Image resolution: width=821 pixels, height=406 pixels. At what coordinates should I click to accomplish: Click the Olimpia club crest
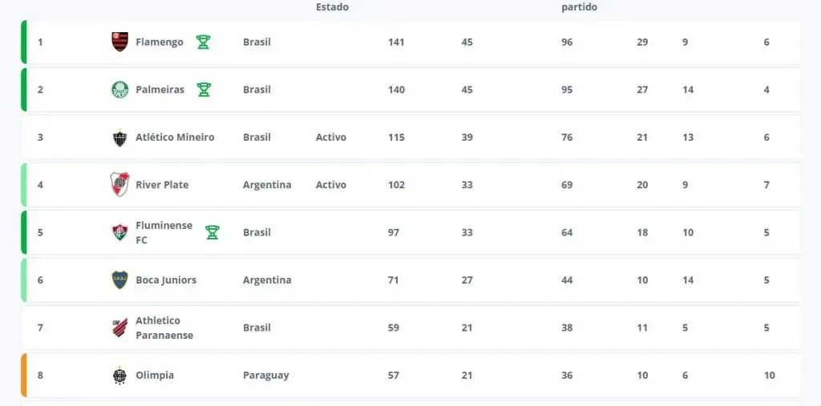coord(119,376)
